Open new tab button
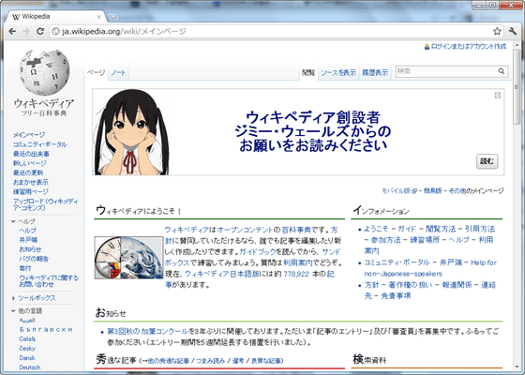This screenshot has width=525, height=375. coord(113,17)
